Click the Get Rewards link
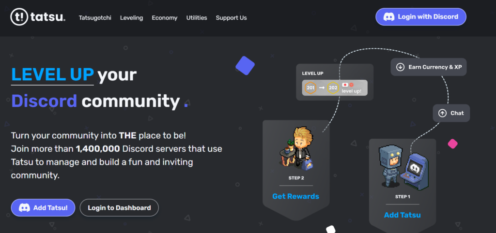This screenshot has height=233, width=496. [296, 196]
